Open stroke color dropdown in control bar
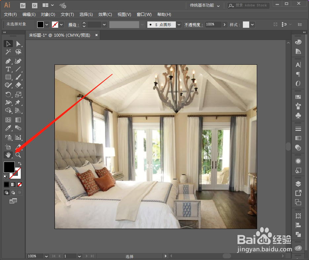The height and width of the screenshot is (260, 309). tap(61, 25)
